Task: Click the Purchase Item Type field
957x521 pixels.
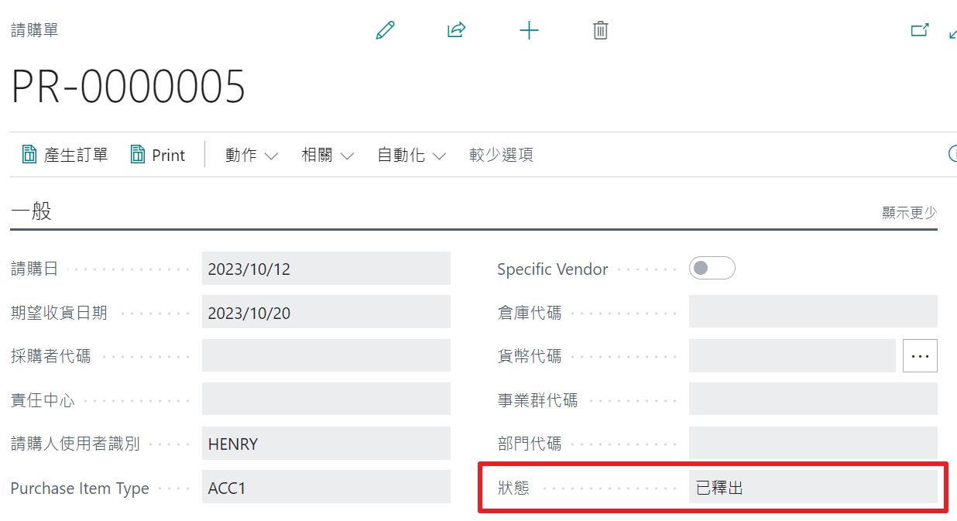Action: point(326,487)
